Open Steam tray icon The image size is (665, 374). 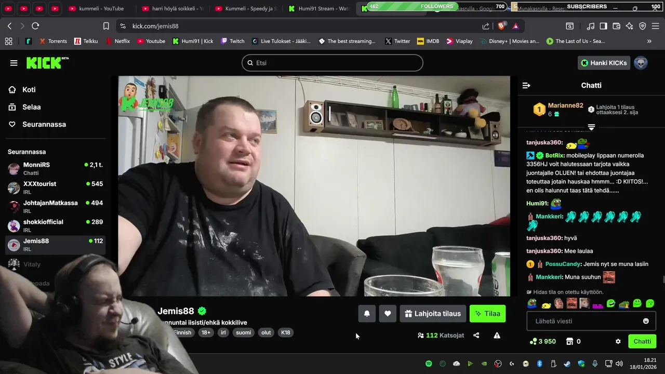coord(567,364)
